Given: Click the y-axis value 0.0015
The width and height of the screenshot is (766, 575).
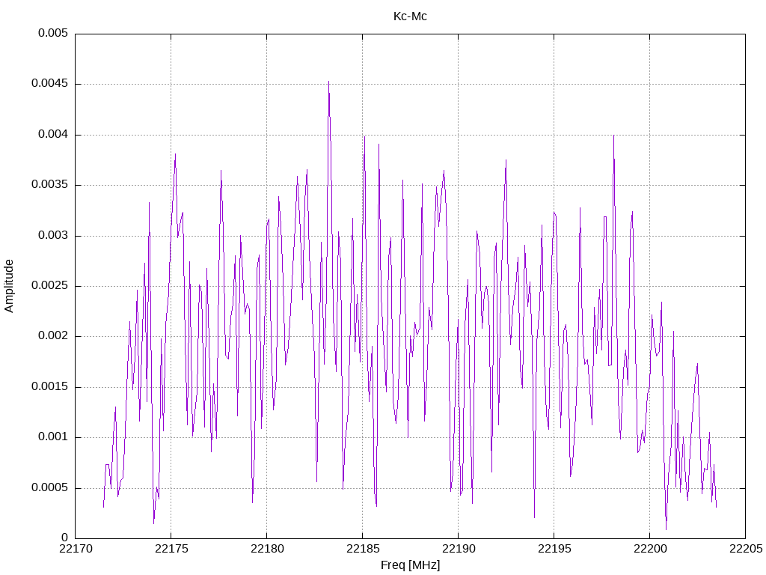Looking at the screenshot, I should [x=49, y=387].
